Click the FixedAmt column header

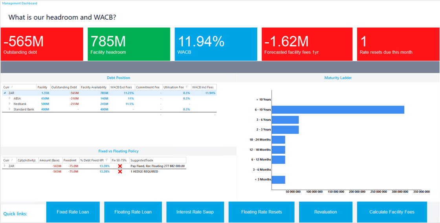tap(70, 160)
